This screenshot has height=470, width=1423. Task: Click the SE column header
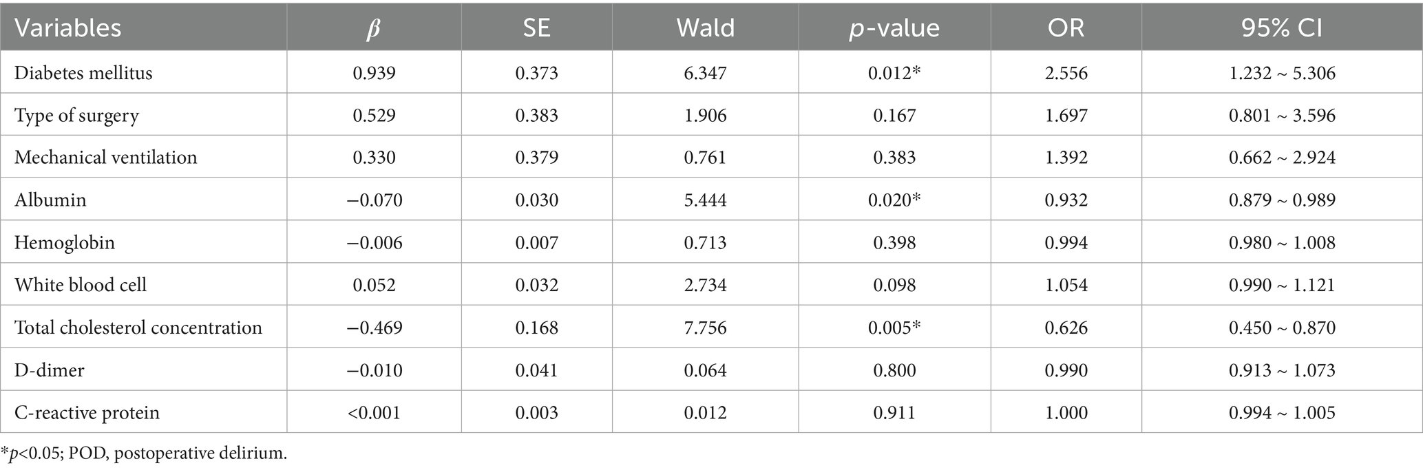(536, 28)
